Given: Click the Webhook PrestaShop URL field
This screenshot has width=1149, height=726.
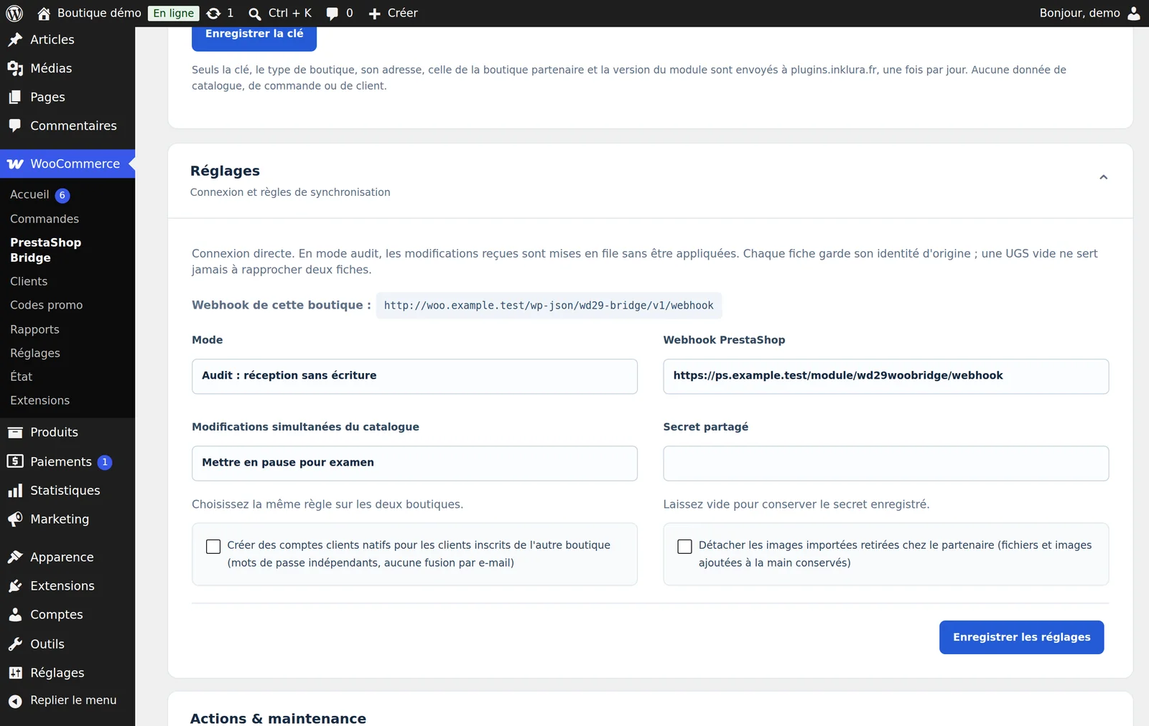Looking at the screenshot, I should tap(885, 376).
